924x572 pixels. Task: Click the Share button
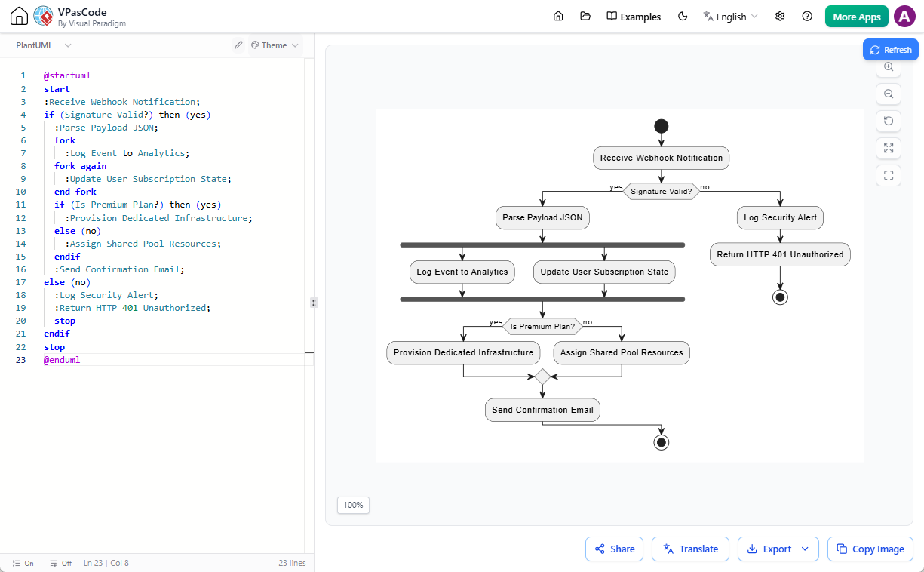pyautogui.click(x=614, y=549)
